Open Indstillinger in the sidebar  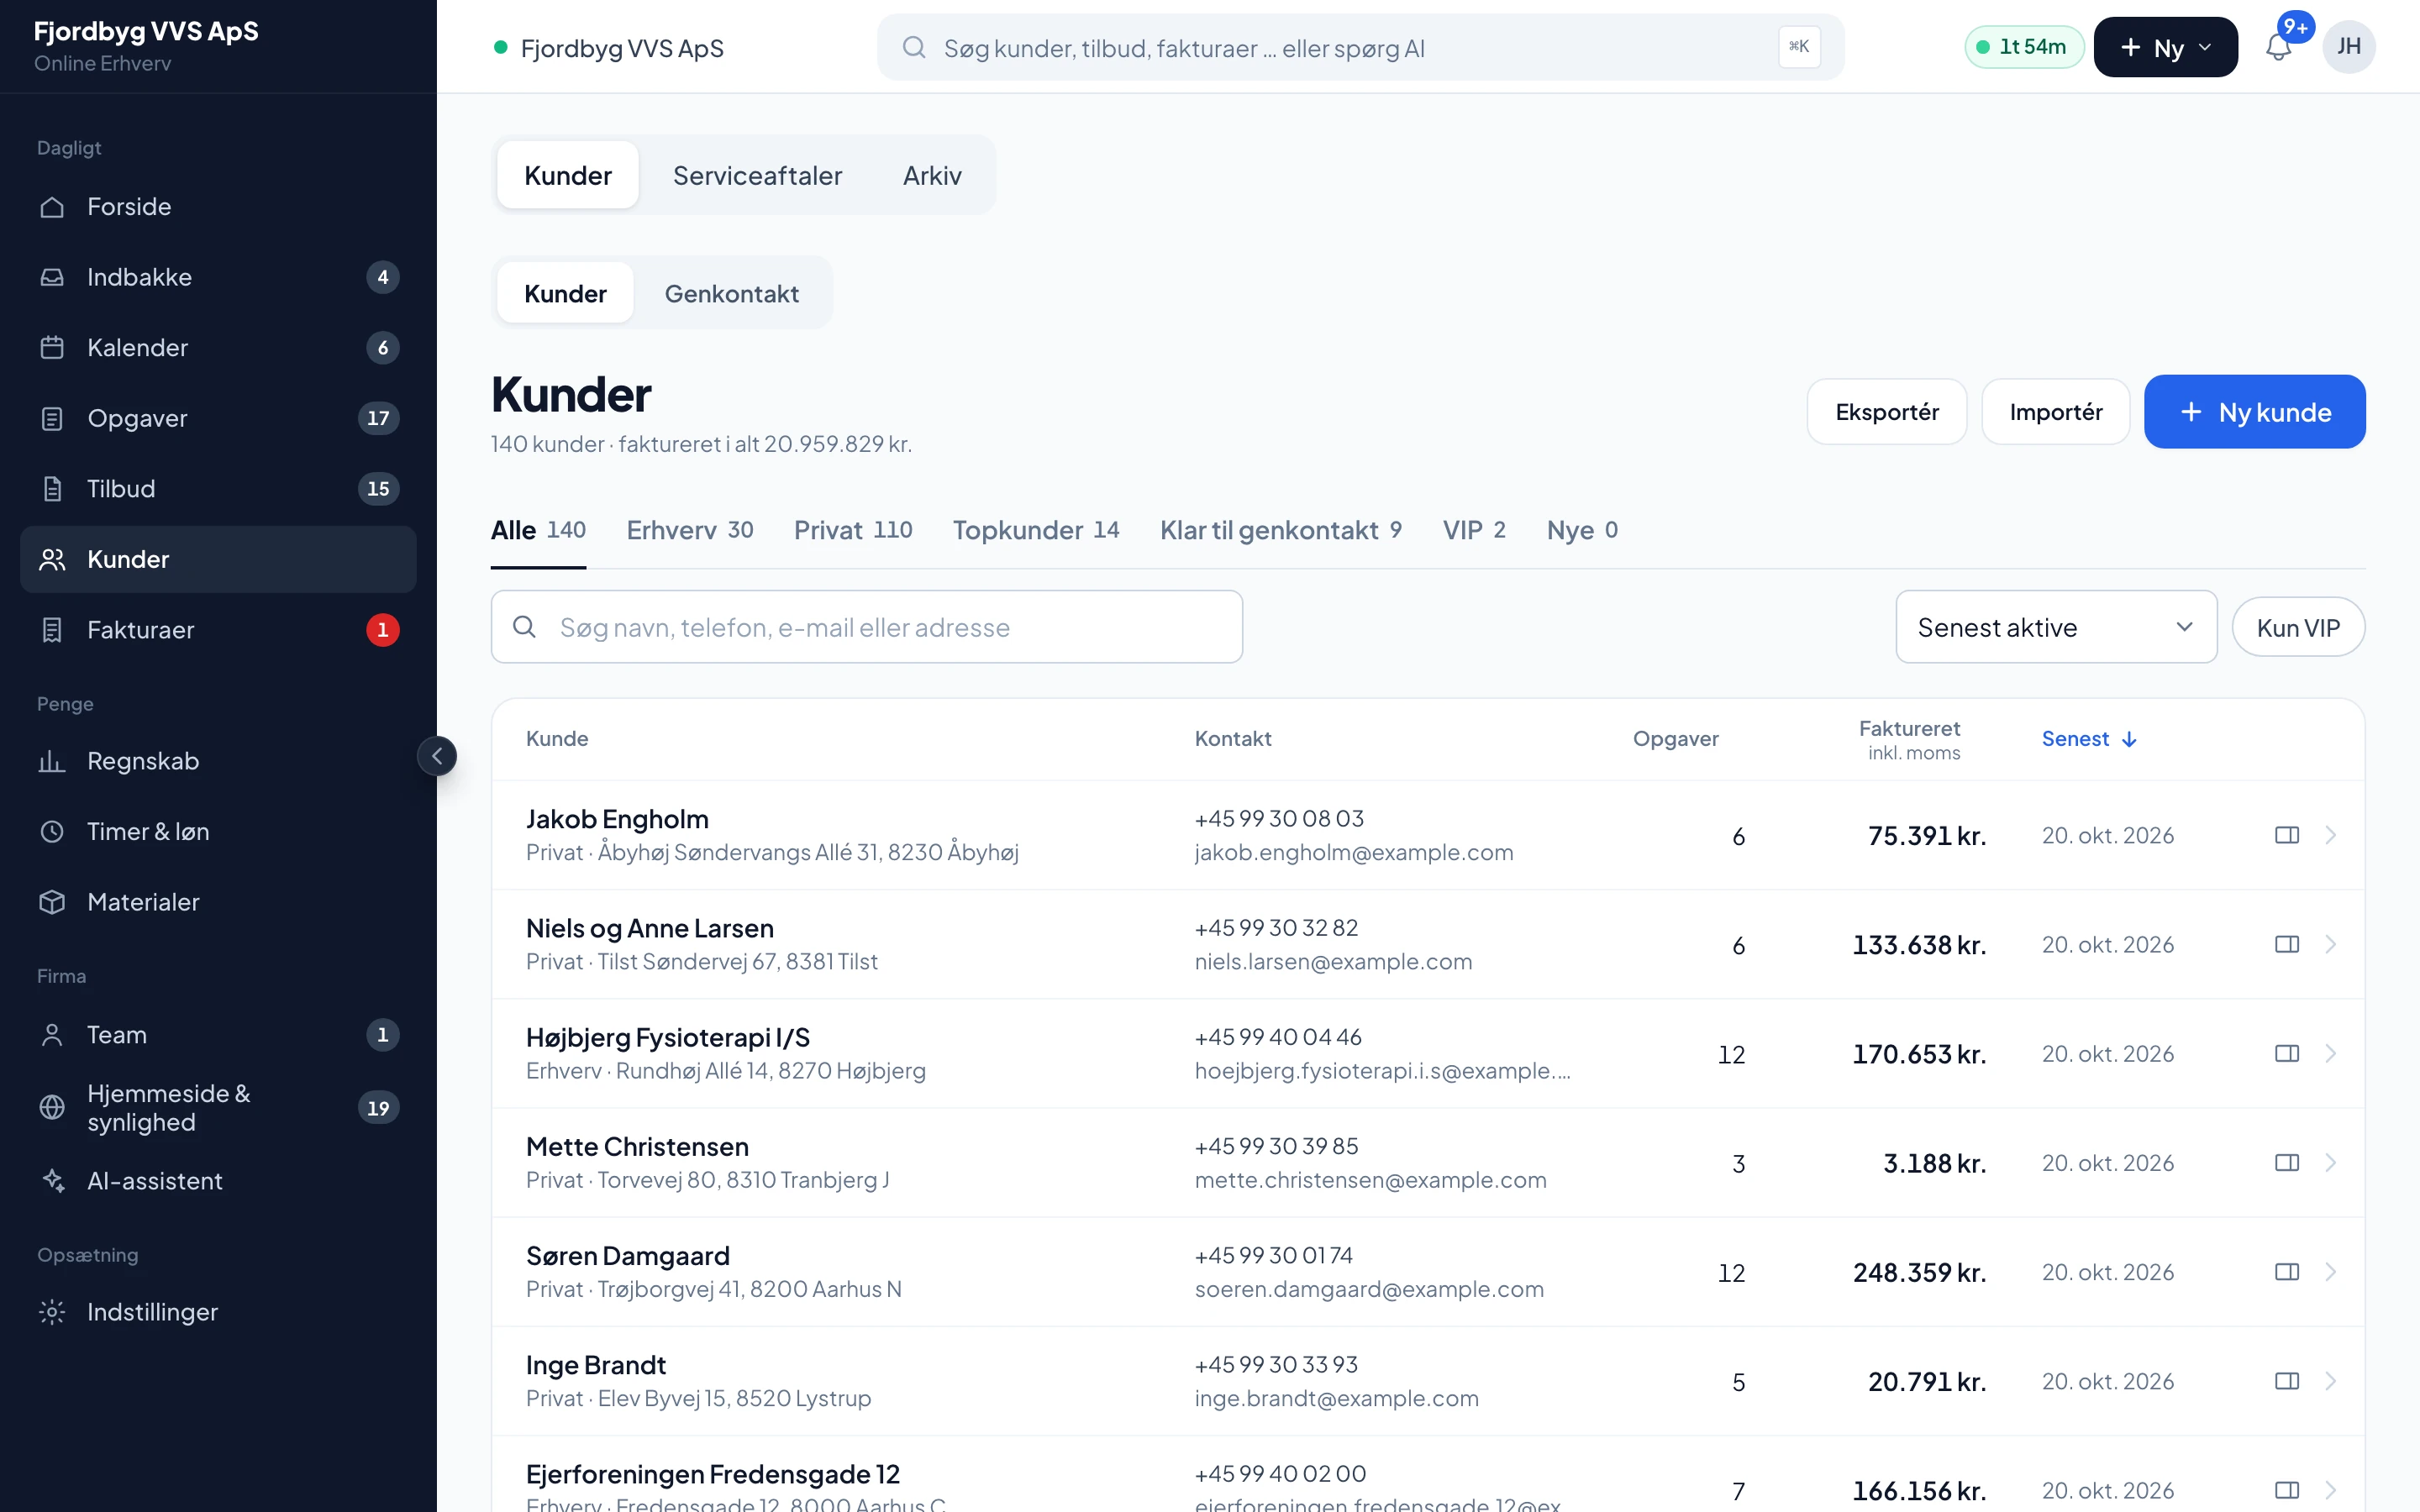pyautogui.click(x=218, y=1312)
